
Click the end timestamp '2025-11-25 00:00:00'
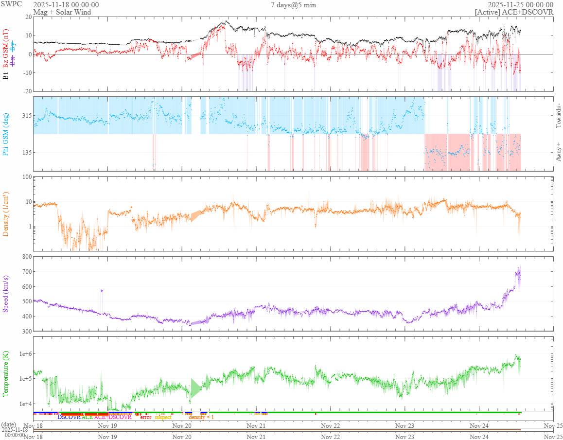520,5
